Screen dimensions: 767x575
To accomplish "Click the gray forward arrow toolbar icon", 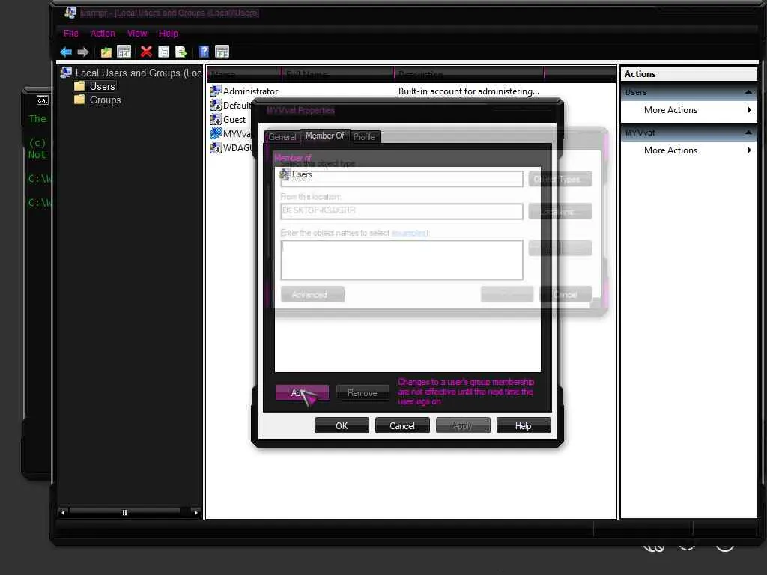I will coord(83,52).
